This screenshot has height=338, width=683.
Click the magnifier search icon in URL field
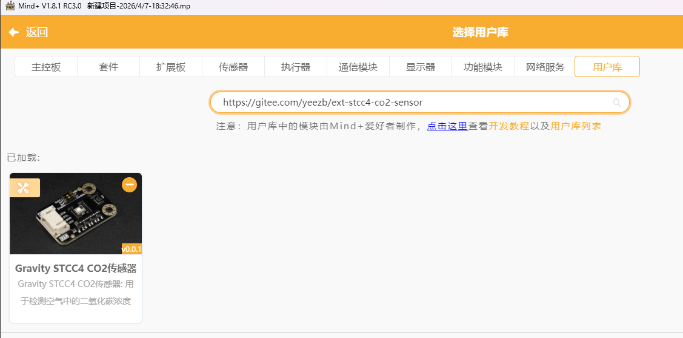tap(617, 103)
